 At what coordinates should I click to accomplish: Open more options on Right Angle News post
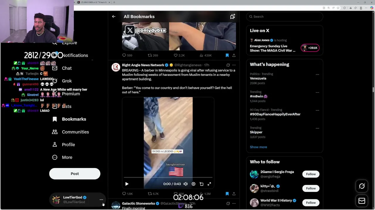(x=234, y=65)
